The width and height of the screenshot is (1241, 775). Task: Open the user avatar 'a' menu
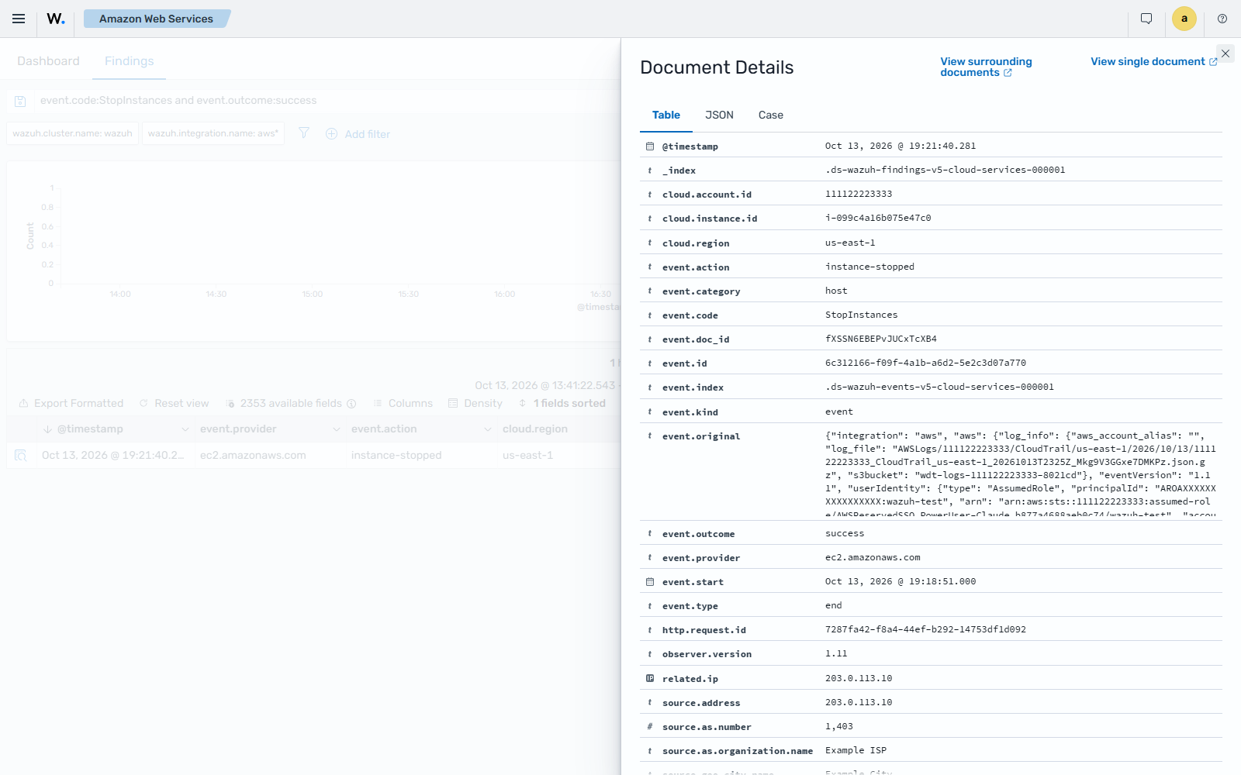1184,19
